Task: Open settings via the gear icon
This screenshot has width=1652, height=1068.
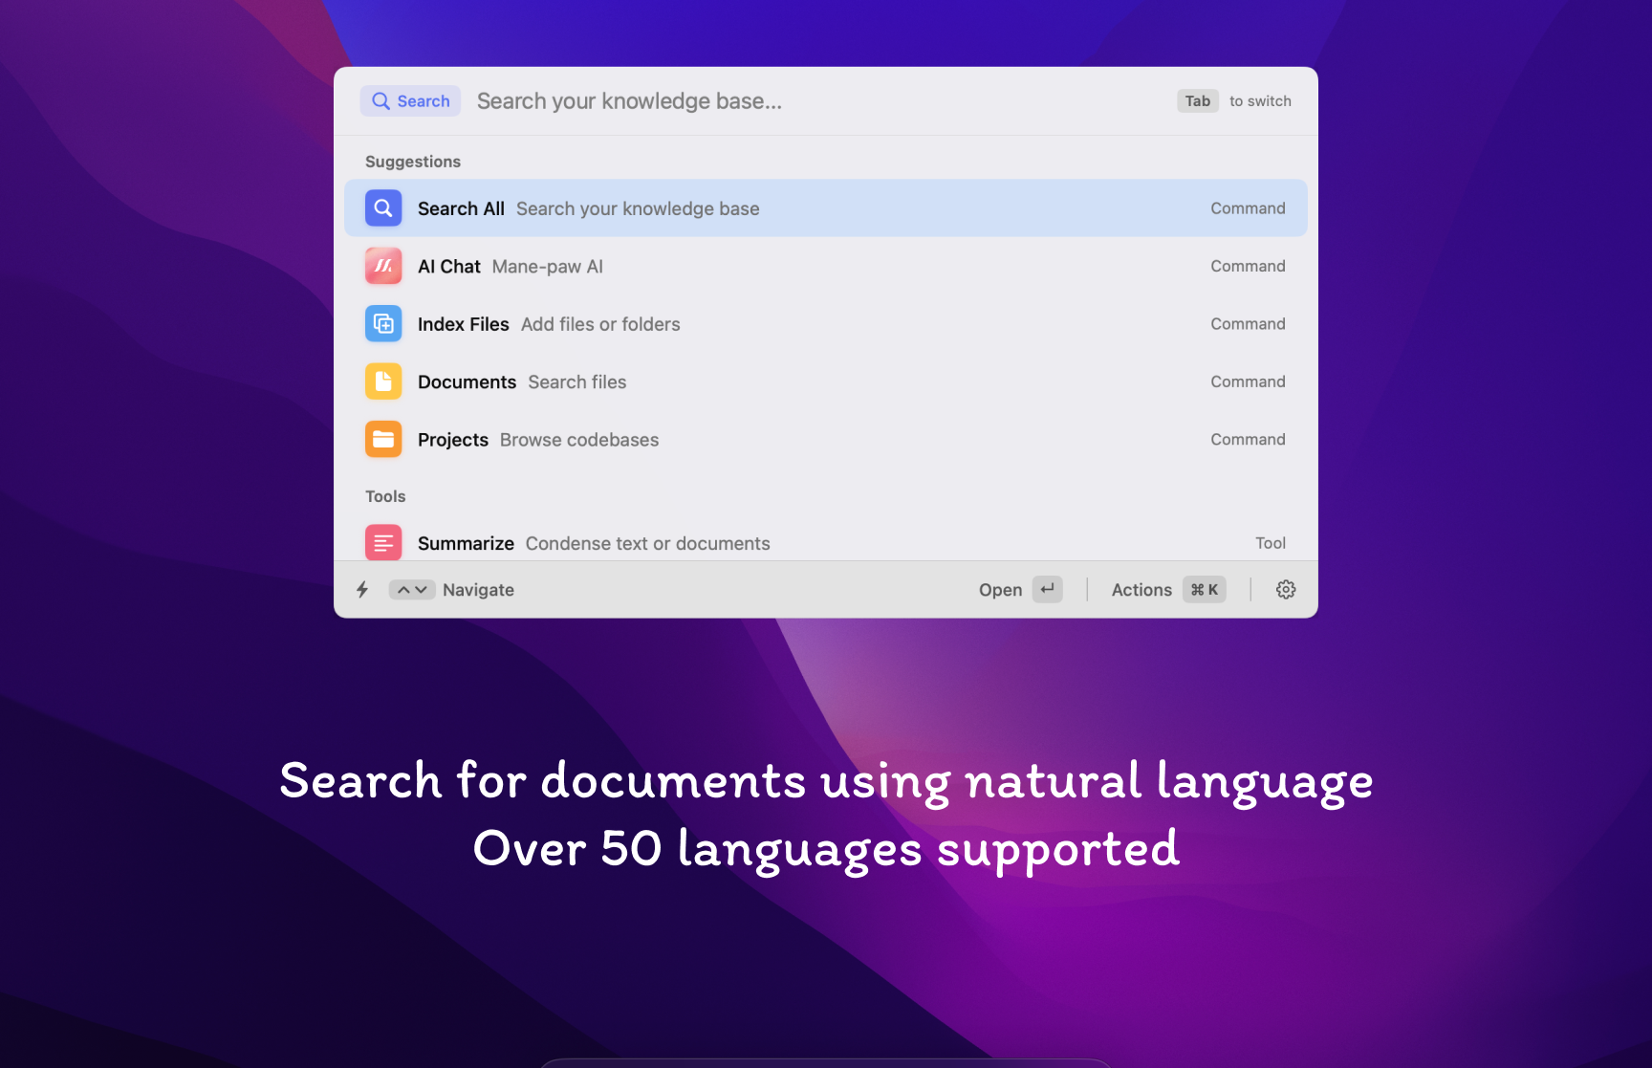Action: [x=1285, y=589]
